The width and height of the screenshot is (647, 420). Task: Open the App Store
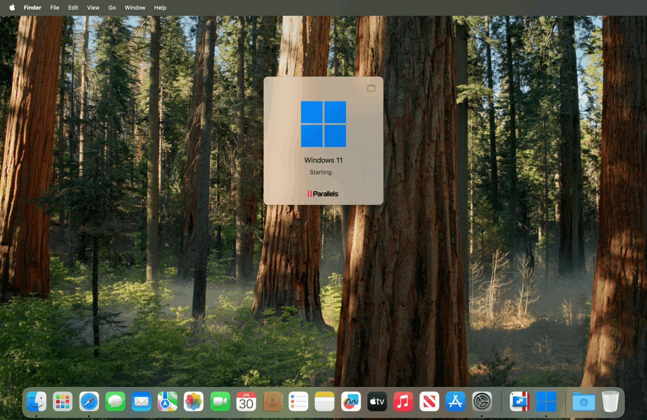pyautogui.click(x=455, y=401)
